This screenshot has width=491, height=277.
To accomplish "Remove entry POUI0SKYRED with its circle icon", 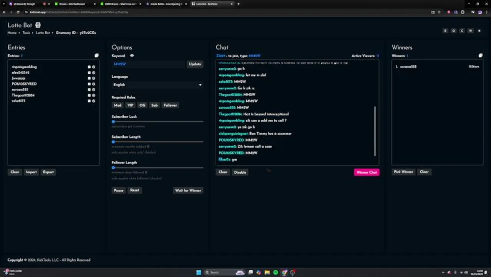I will point(93,84).
